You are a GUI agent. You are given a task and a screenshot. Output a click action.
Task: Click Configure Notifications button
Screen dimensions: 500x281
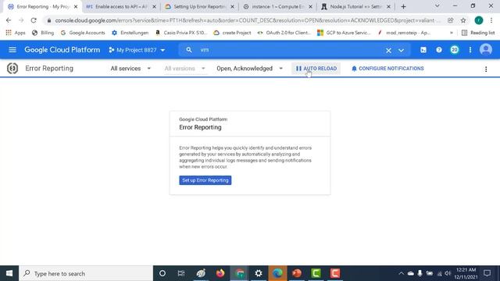[x=387, y=69]
